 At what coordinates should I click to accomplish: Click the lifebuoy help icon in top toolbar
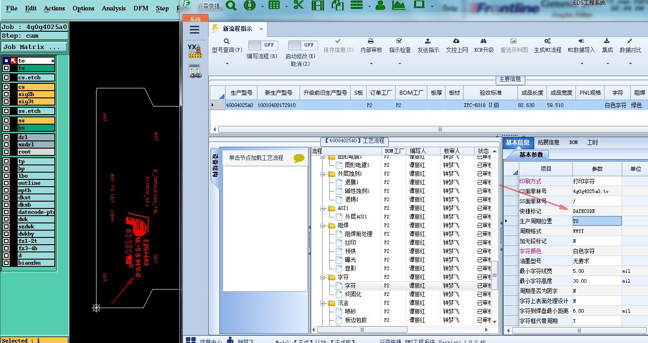[250, 5]
